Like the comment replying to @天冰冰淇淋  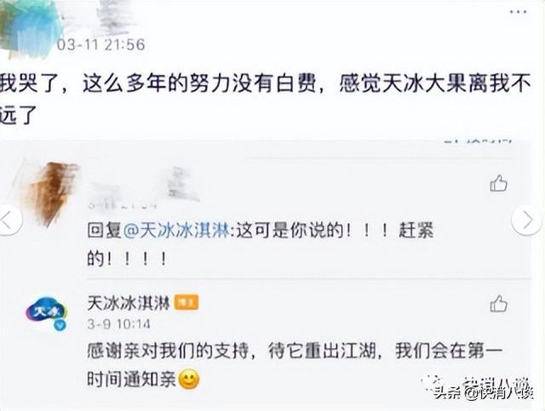(499, 183)
